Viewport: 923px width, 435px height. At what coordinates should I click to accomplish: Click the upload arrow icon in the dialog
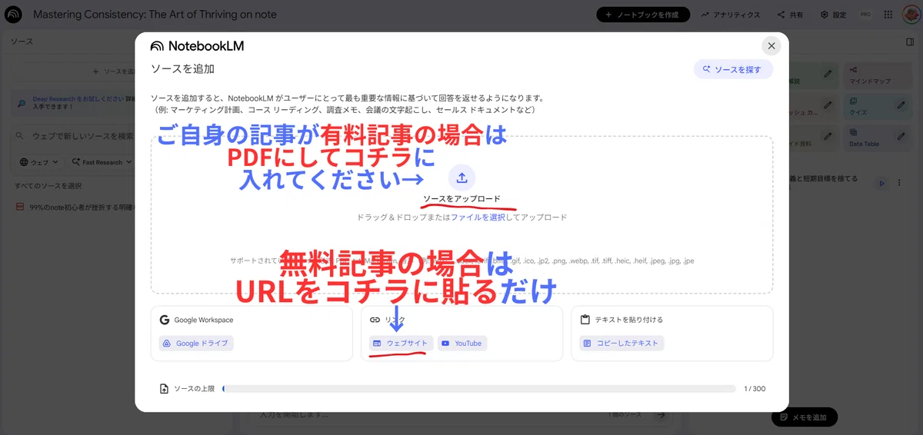coord(461,178)
